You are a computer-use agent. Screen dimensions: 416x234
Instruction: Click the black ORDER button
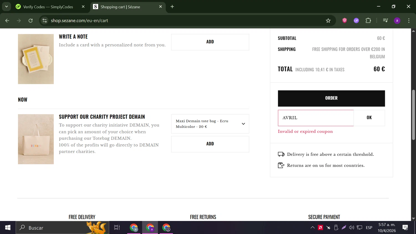coord(331,98)
